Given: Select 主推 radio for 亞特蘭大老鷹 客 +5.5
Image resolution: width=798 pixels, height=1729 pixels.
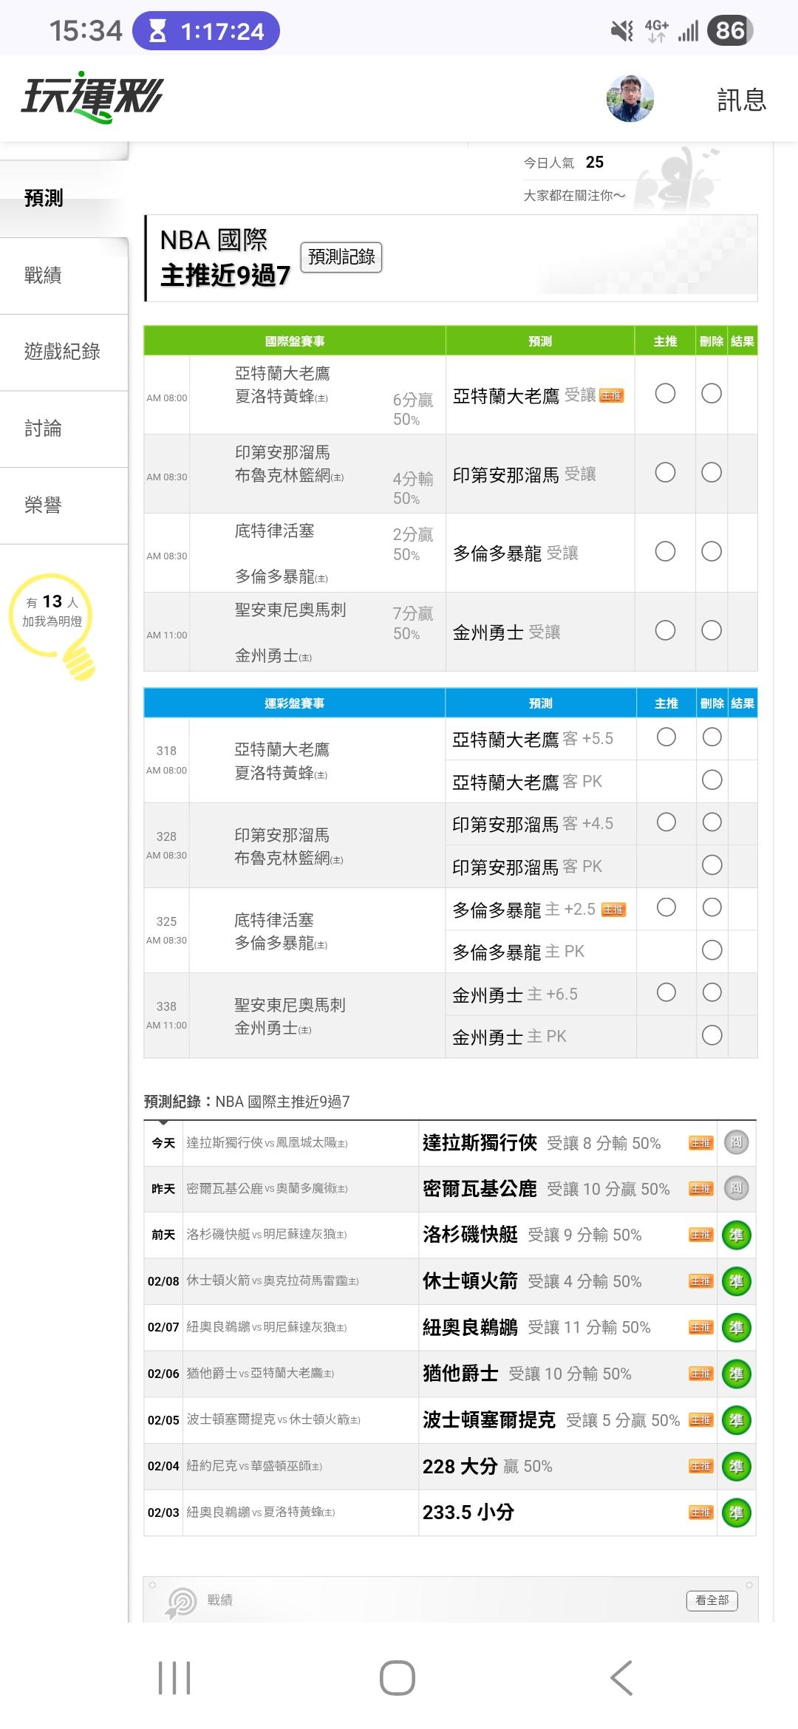Looking at the screenshot, I should (x=666, y=737).
